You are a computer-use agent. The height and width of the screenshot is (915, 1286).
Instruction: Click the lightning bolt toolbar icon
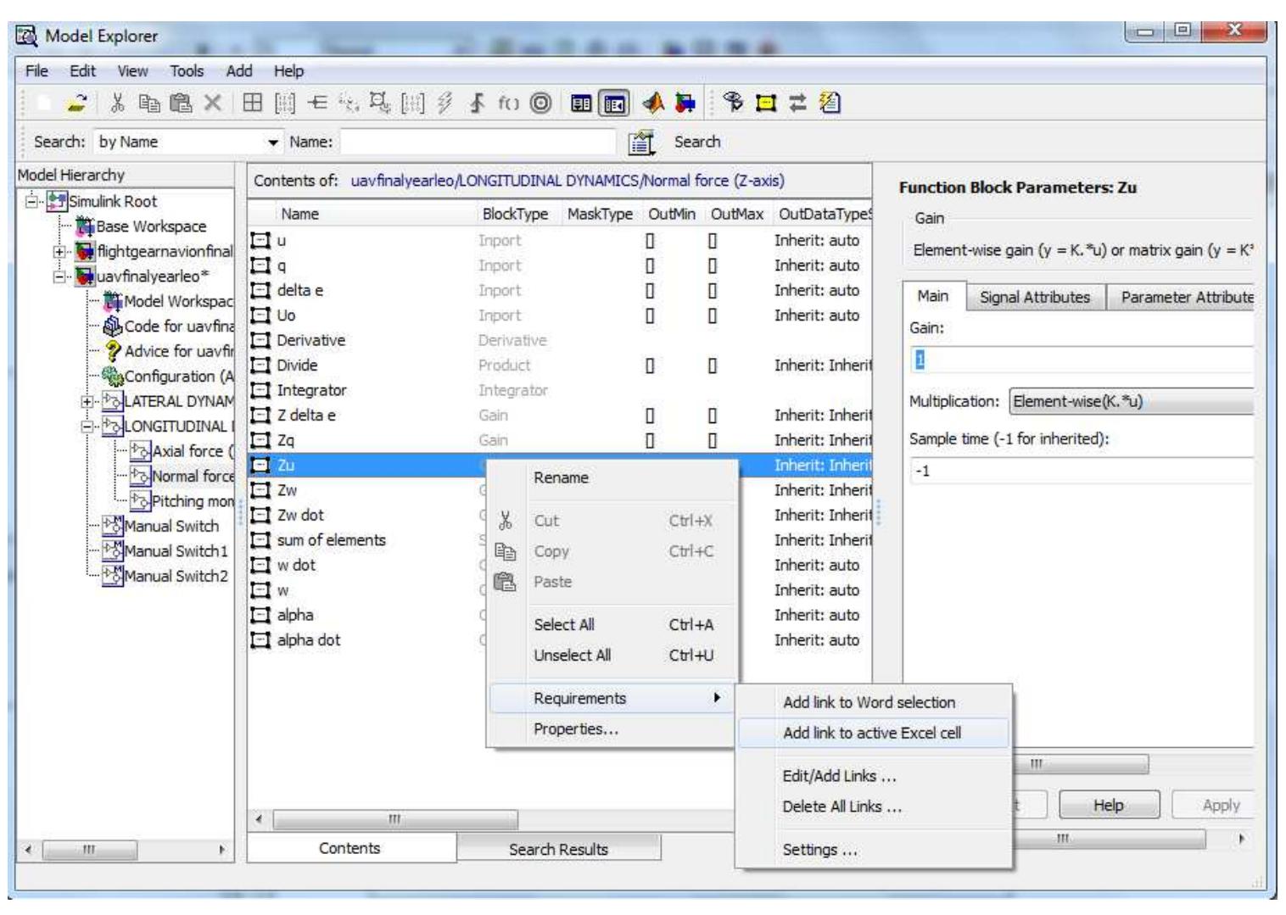coord(445,103)
